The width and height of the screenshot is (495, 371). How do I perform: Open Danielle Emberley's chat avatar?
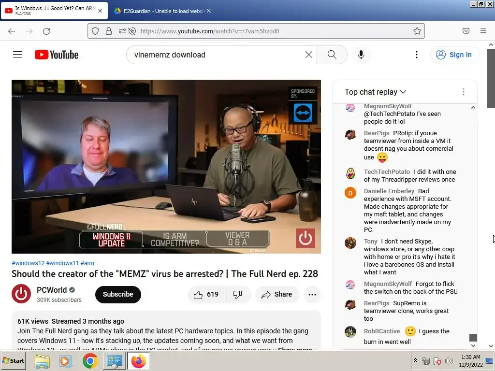coord(350,193)
